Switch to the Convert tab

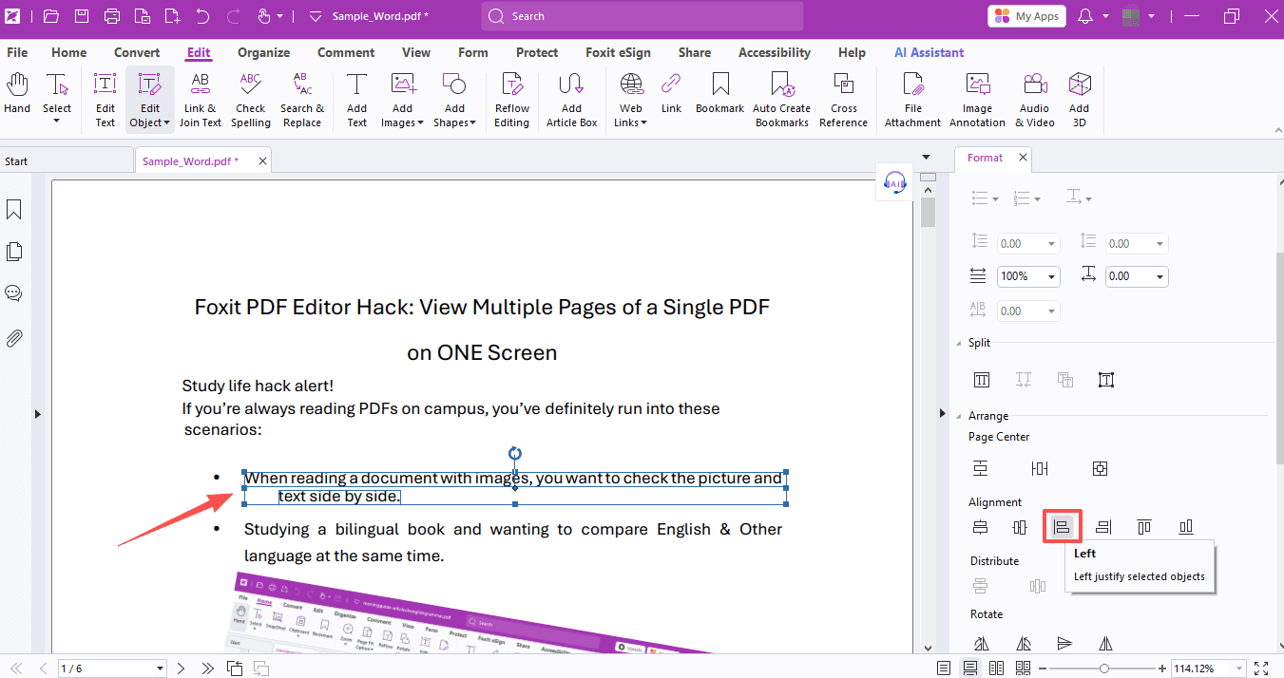click(137, 52)
